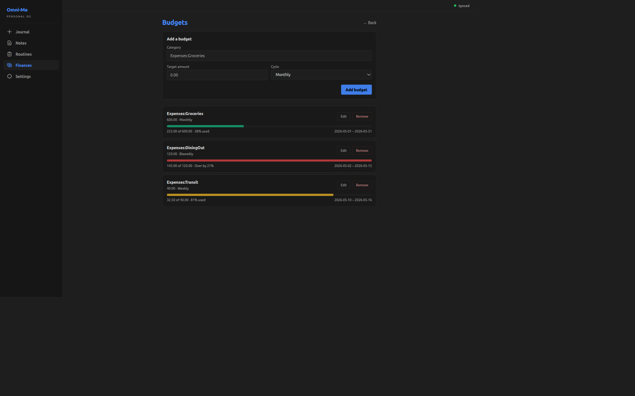Click the Finances wallet icon
The height and width of the screenshot is (396, 635).
click(x=10, y=65)
